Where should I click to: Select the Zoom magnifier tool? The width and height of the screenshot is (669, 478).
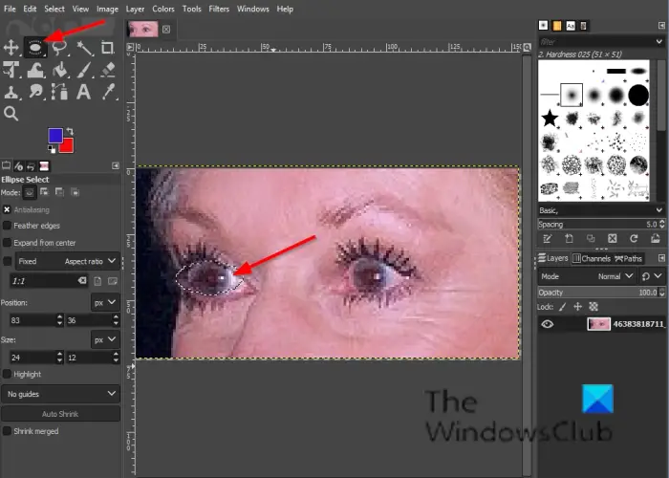pyautogui.click(x=11, y=114)
